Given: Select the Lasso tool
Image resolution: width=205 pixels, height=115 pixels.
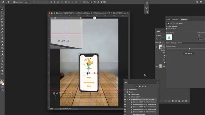Looking at the screenshot, I should (x=2, y=16).
